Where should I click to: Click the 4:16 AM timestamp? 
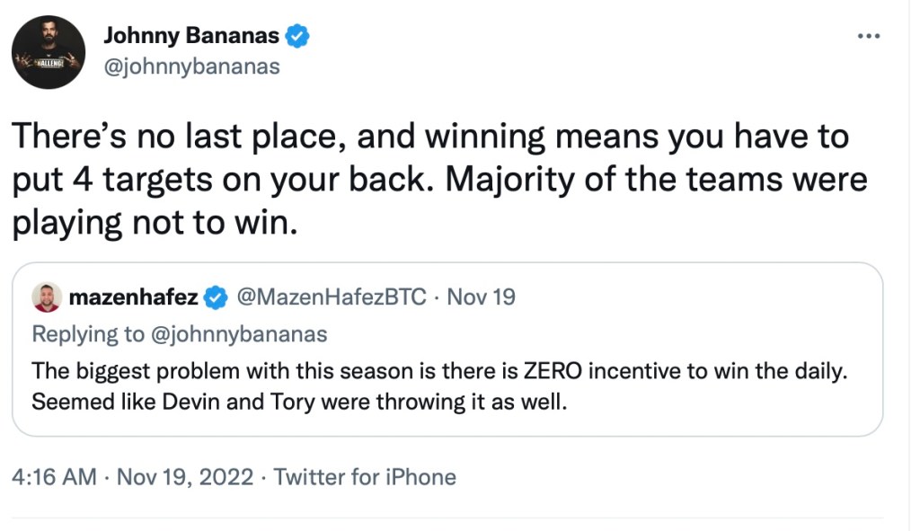coord(54,476)
